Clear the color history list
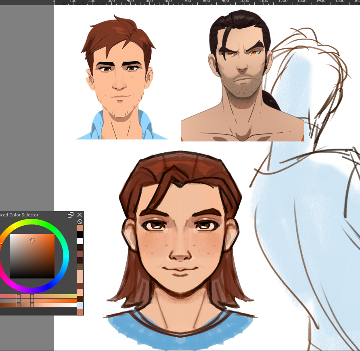 [80, 222]
